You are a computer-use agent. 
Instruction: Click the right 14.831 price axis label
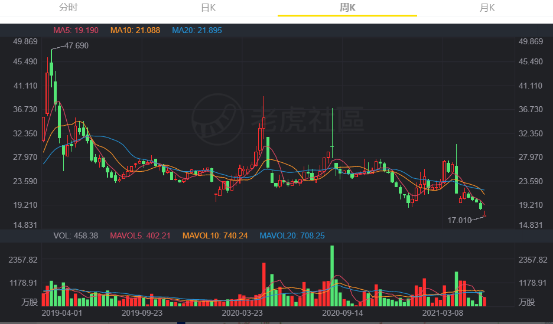[531, 225]
